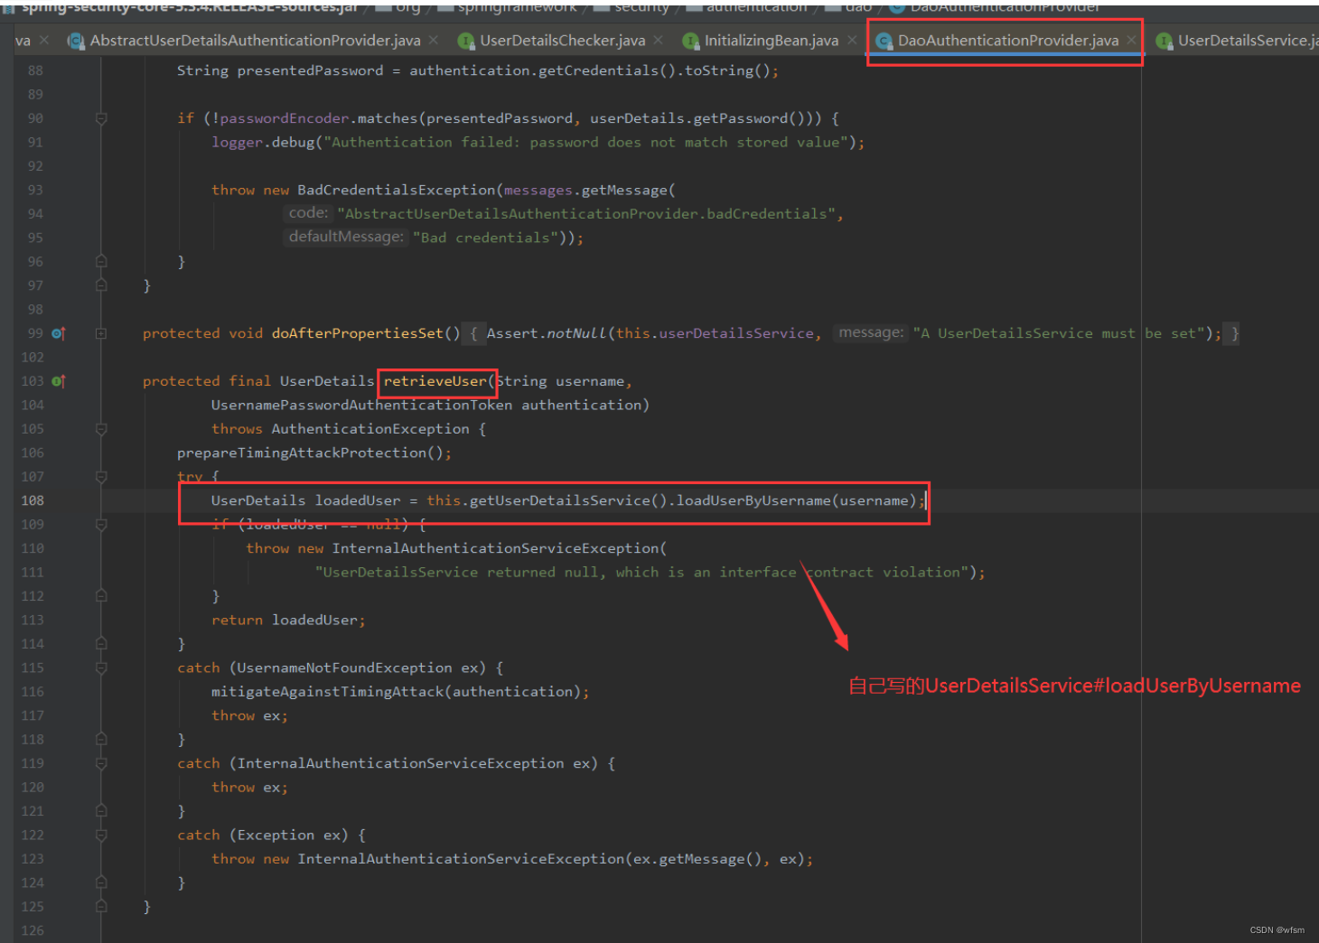
Task: Click the "Bad credentials" string literal
Action: pos(485,238)
